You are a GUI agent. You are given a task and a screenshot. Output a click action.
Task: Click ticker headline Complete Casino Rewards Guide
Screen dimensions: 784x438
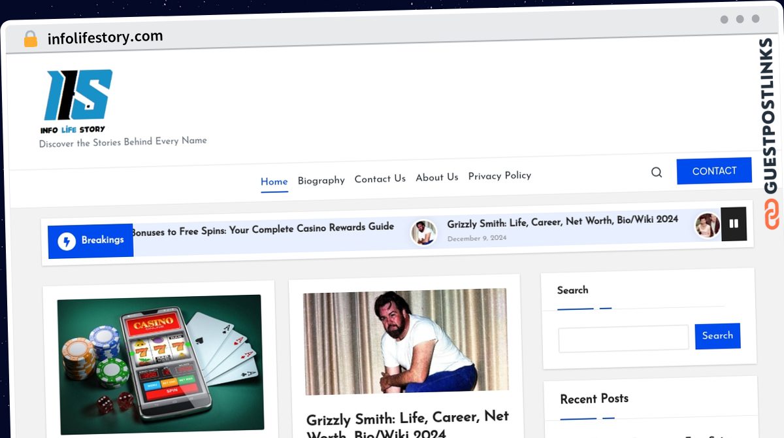[x=263, y=229]
